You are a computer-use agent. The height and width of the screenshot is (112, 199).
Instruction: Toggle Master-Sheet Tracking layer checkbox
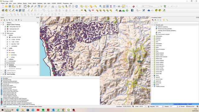coord(3,25)
